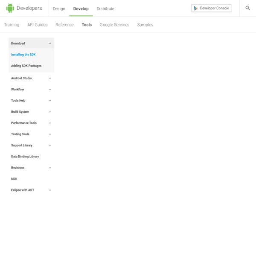This screenshot has height=256, width=256.
Task: Open the Design section
Action: tap(59, 9)
